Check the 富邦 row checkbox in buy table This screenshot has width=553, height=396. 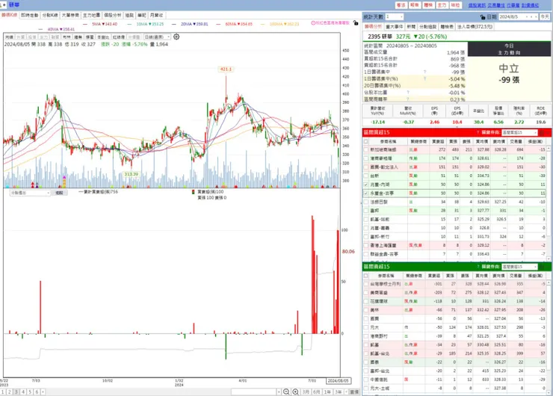[x=366, y=211]
